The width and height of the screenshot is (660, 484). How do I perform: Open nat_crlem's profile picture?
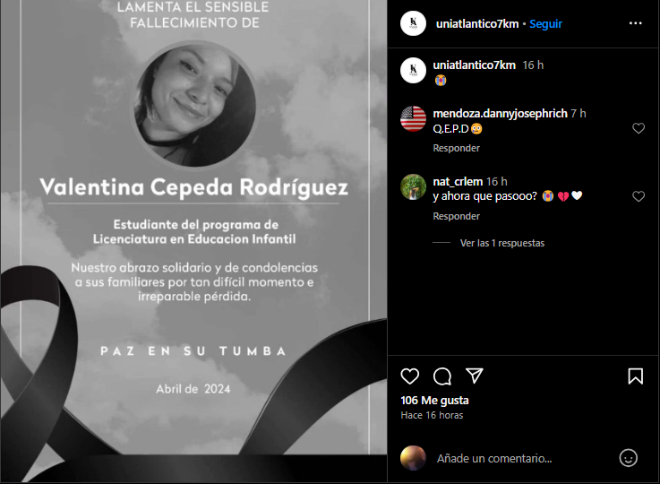(413, 187)
